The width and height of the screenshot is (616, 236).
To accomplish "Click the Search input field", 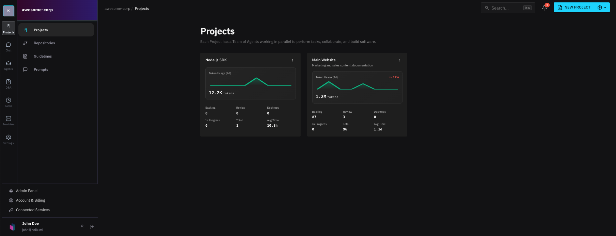I will click(506, 8).
